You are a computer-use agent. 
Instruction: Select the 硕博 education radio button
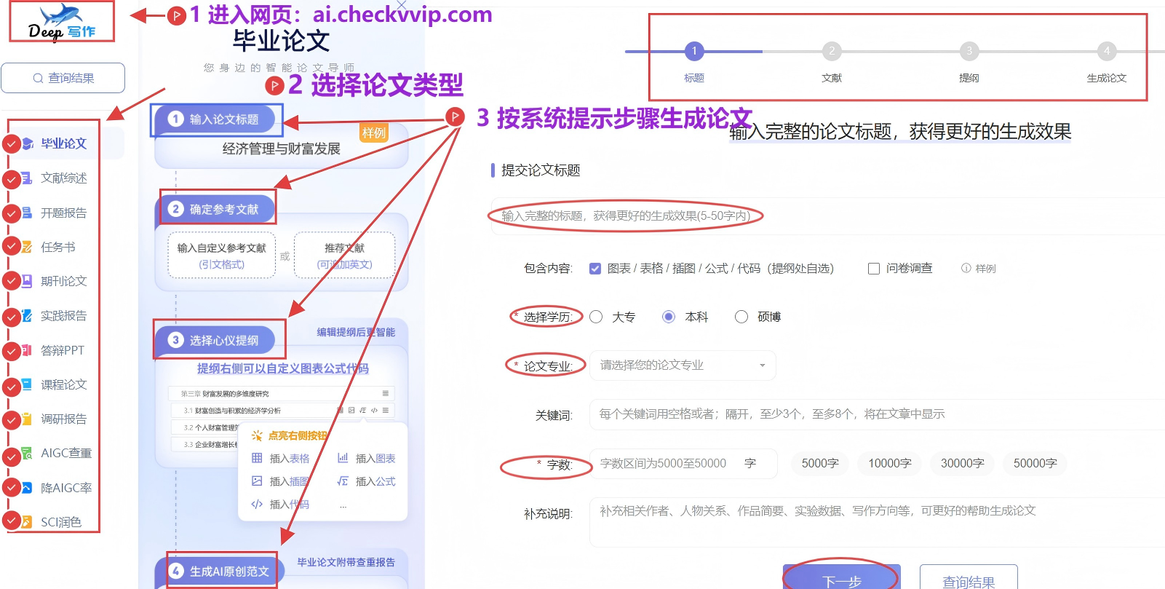[x=741, y=317]
